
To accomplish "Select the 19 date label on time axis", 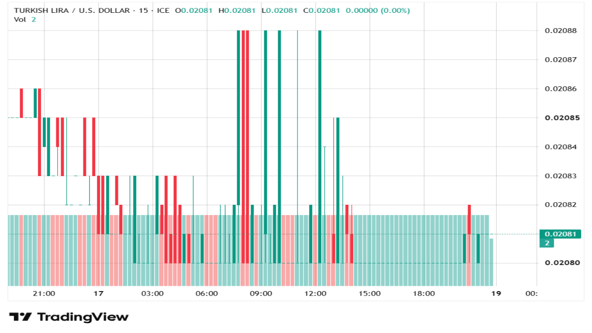I will click(x=496, y=294).
